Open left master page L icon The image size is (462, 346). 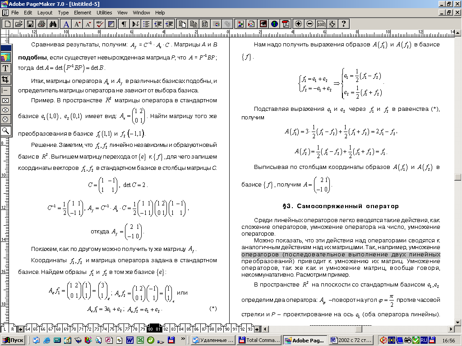(5, 329)
